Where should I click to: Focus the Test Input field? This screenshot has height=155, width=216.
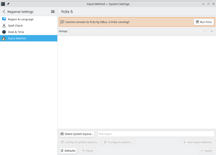pyautogui.click(x=156, y=134)
